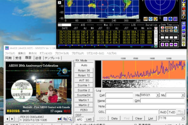Click the ARISS 20th Anniversary received image

tap(39, 88)
